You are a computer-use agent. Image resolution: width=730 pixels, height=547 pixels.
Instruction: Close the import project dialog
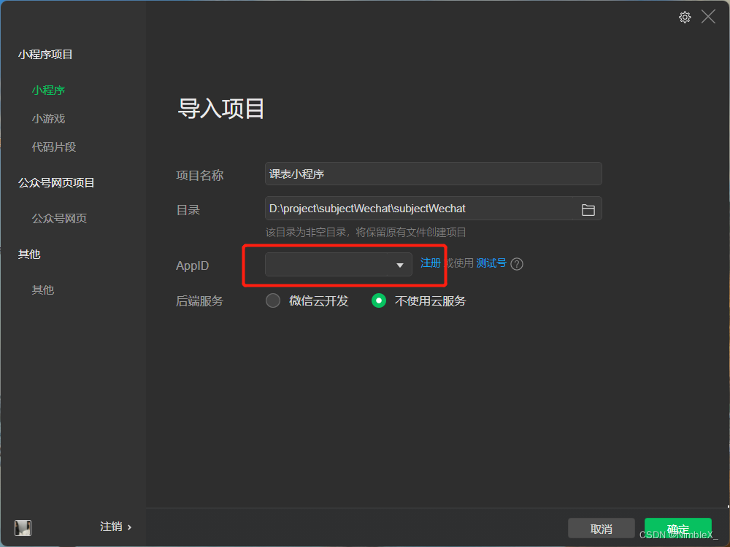click(708, 18)
